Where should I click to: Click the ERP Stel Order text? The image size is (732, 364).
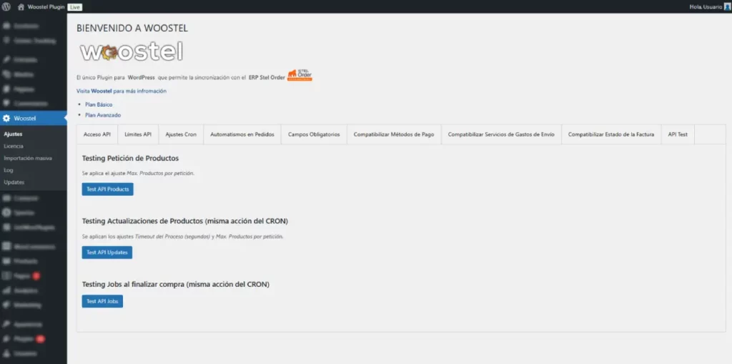tap(267, 77)
